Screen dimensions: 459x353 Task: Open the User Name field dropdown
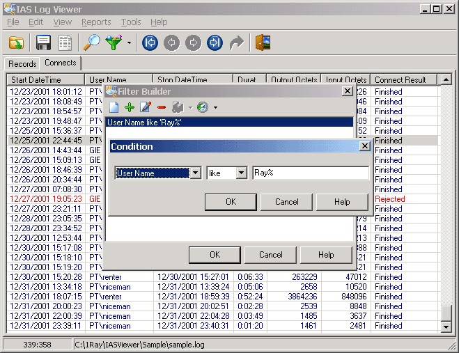pos(195,173)
